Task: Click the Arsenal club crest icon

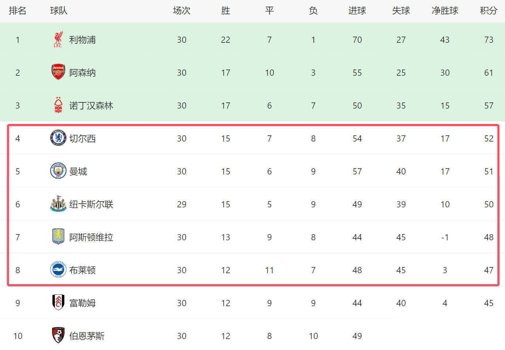Action: coord(58,72)
